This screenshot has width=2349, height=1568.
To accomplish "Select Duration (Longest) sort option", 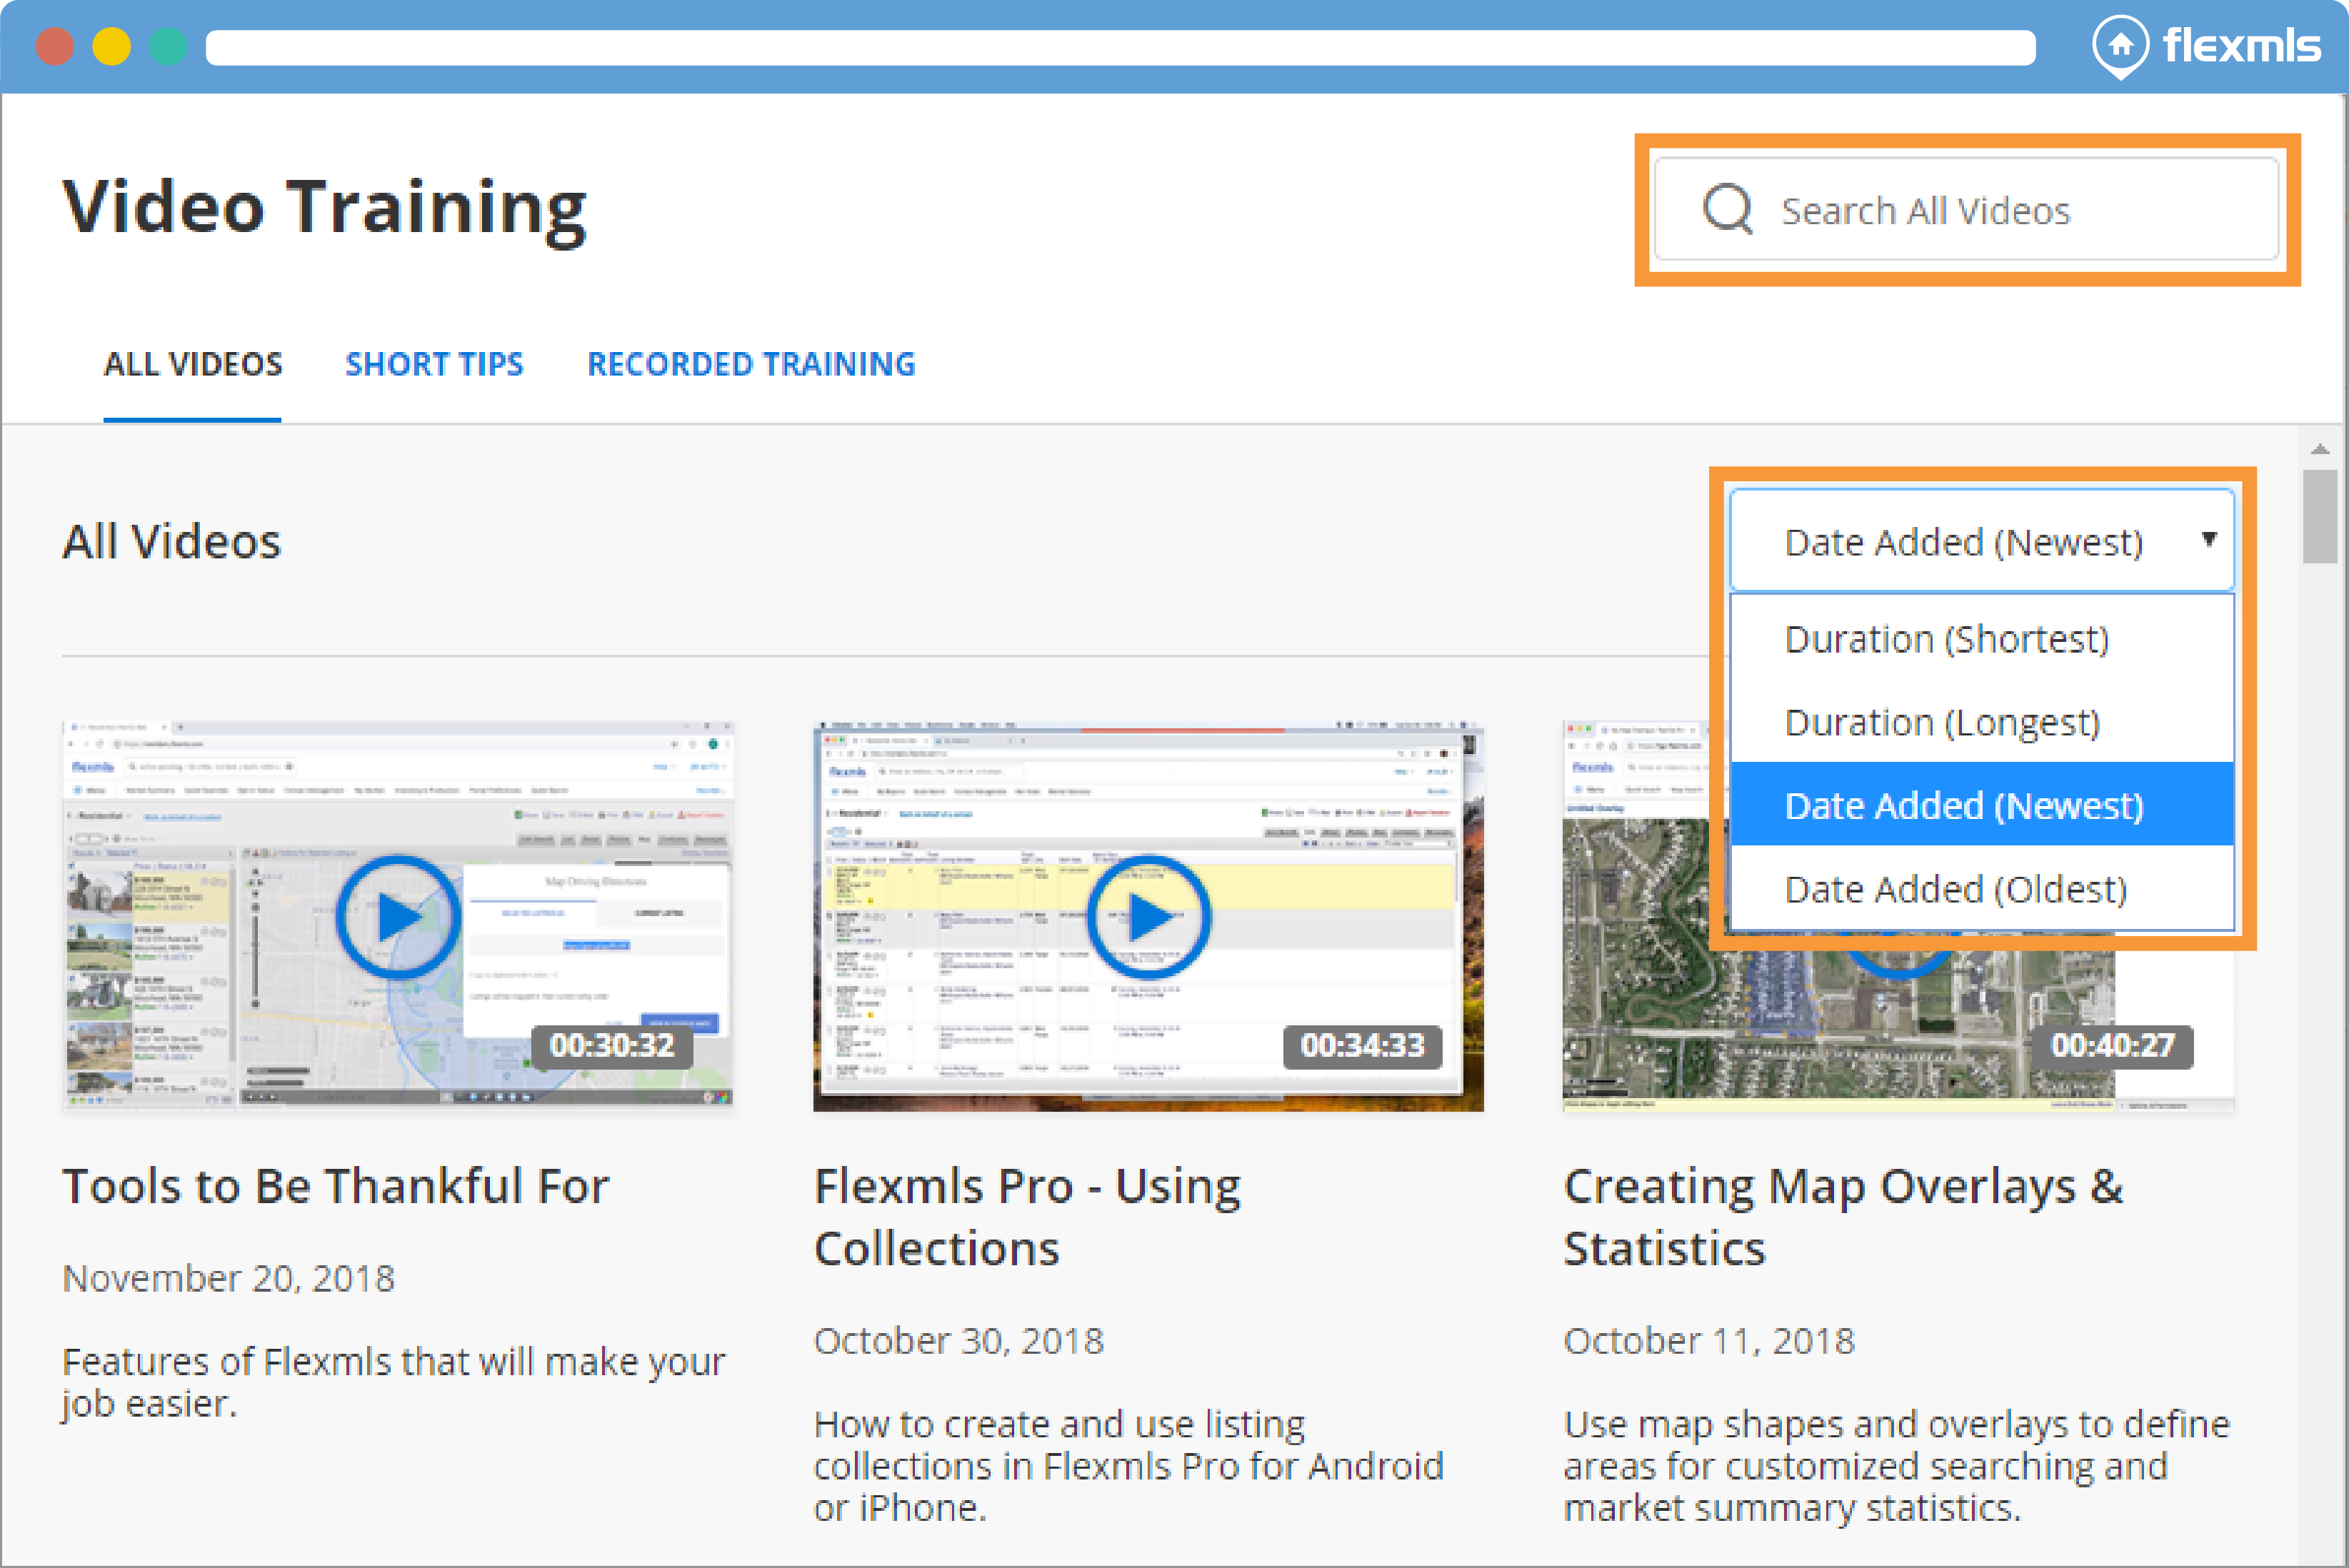I will point(1942,721).
